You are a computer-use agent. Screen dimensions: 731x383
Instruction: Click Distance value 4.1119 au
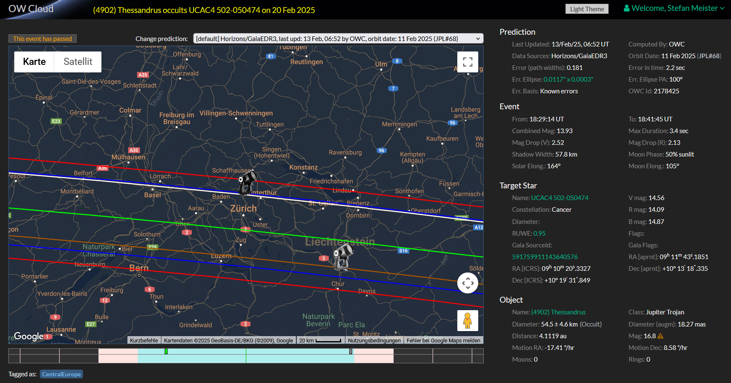coord(553,336)
